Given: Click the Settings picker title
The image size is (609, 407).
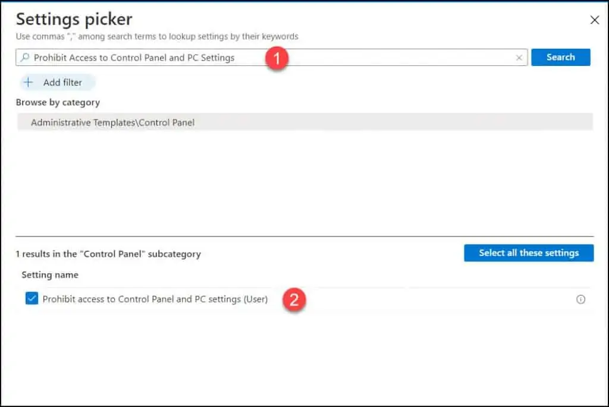Looking at the screenshot, I should [x=74, y=19].
